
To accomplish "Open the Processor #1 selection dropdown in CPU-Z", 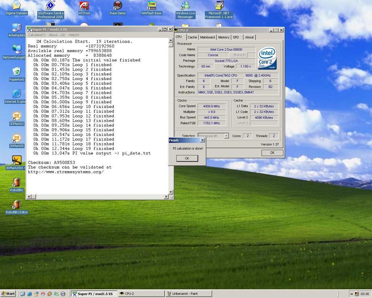I will (227, 136).
